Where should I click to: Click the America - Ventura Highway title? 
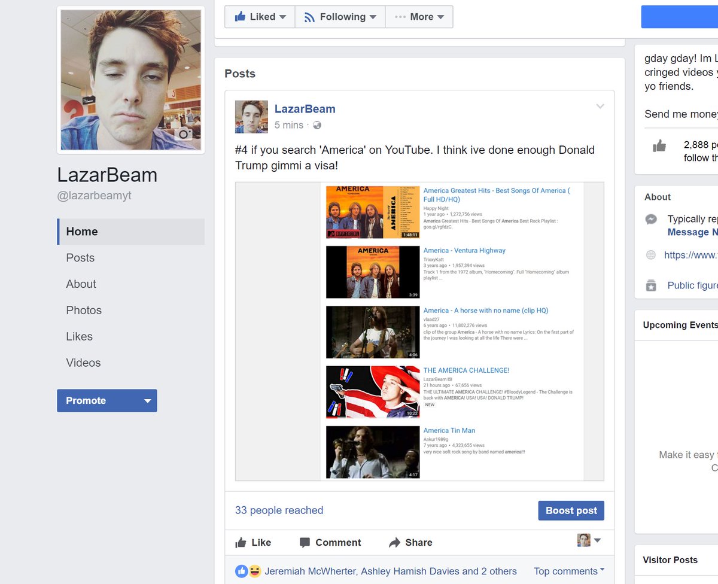[464, 251]
